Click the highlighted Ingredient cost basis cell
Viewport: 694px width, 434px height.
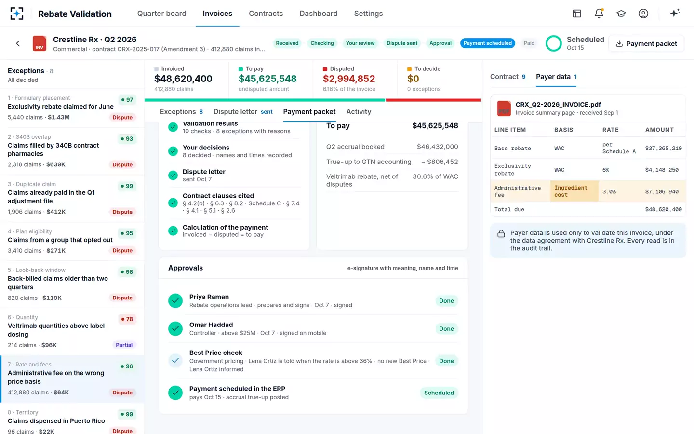pos(574,191)
